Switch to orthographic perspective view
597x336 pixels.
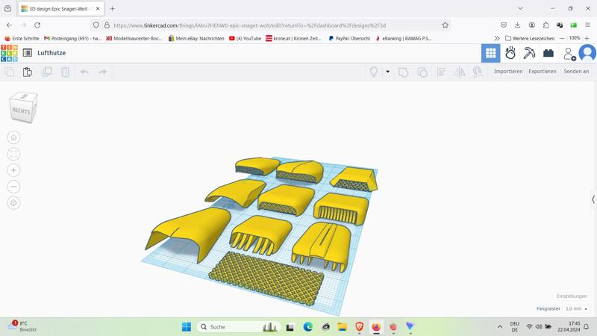coord(13,203)
